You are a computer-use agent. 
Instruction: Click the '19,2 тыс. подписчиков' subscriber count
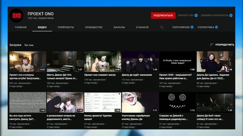(41, 18)
